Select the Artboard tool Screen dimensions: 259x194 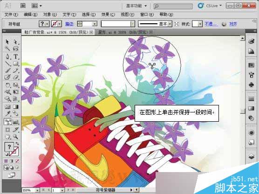7,130
